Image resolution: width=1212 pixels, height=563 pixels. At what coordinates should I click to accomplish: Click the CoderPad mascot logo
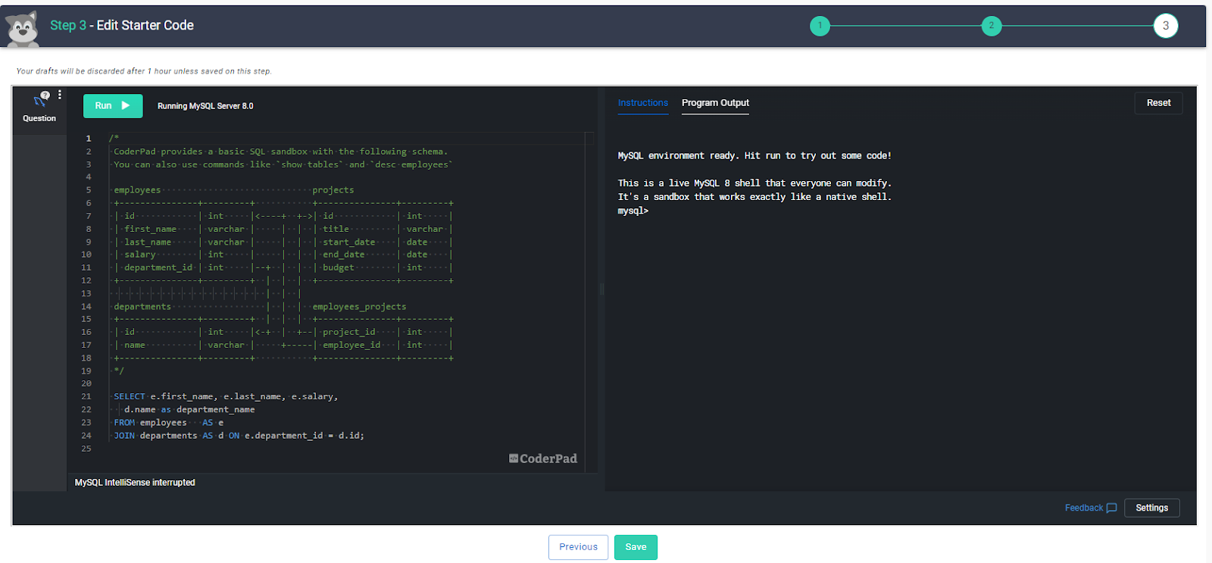coord(23,29)
